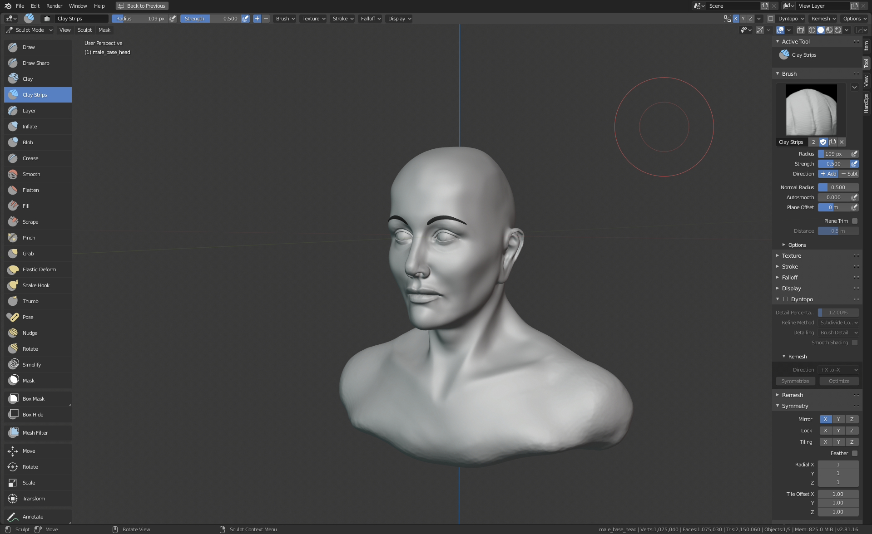Set brush direction to Subtract
The image size is (872, 534).
pyautogui.click(x=848, y=174)
